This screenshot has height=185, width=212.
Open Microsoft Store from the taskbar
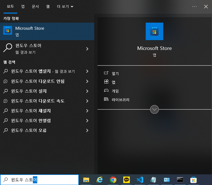[x=193, y=180]
